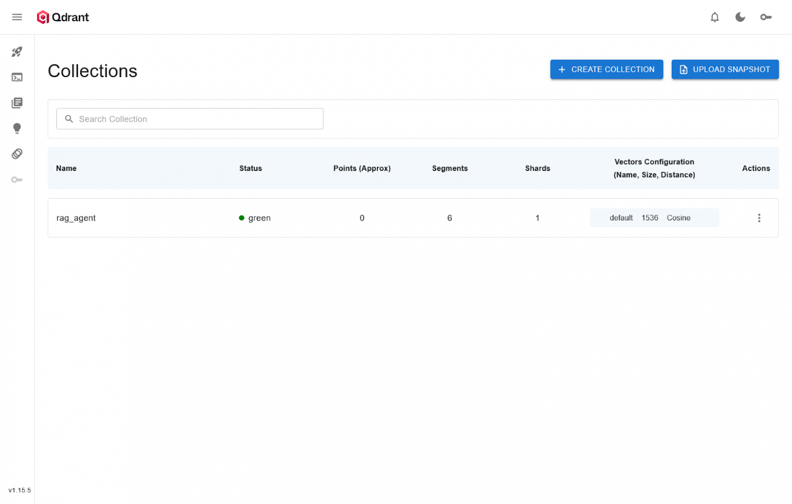Open the rag_agent collection
The image size is (792, 504).
[x=76, y=218]
